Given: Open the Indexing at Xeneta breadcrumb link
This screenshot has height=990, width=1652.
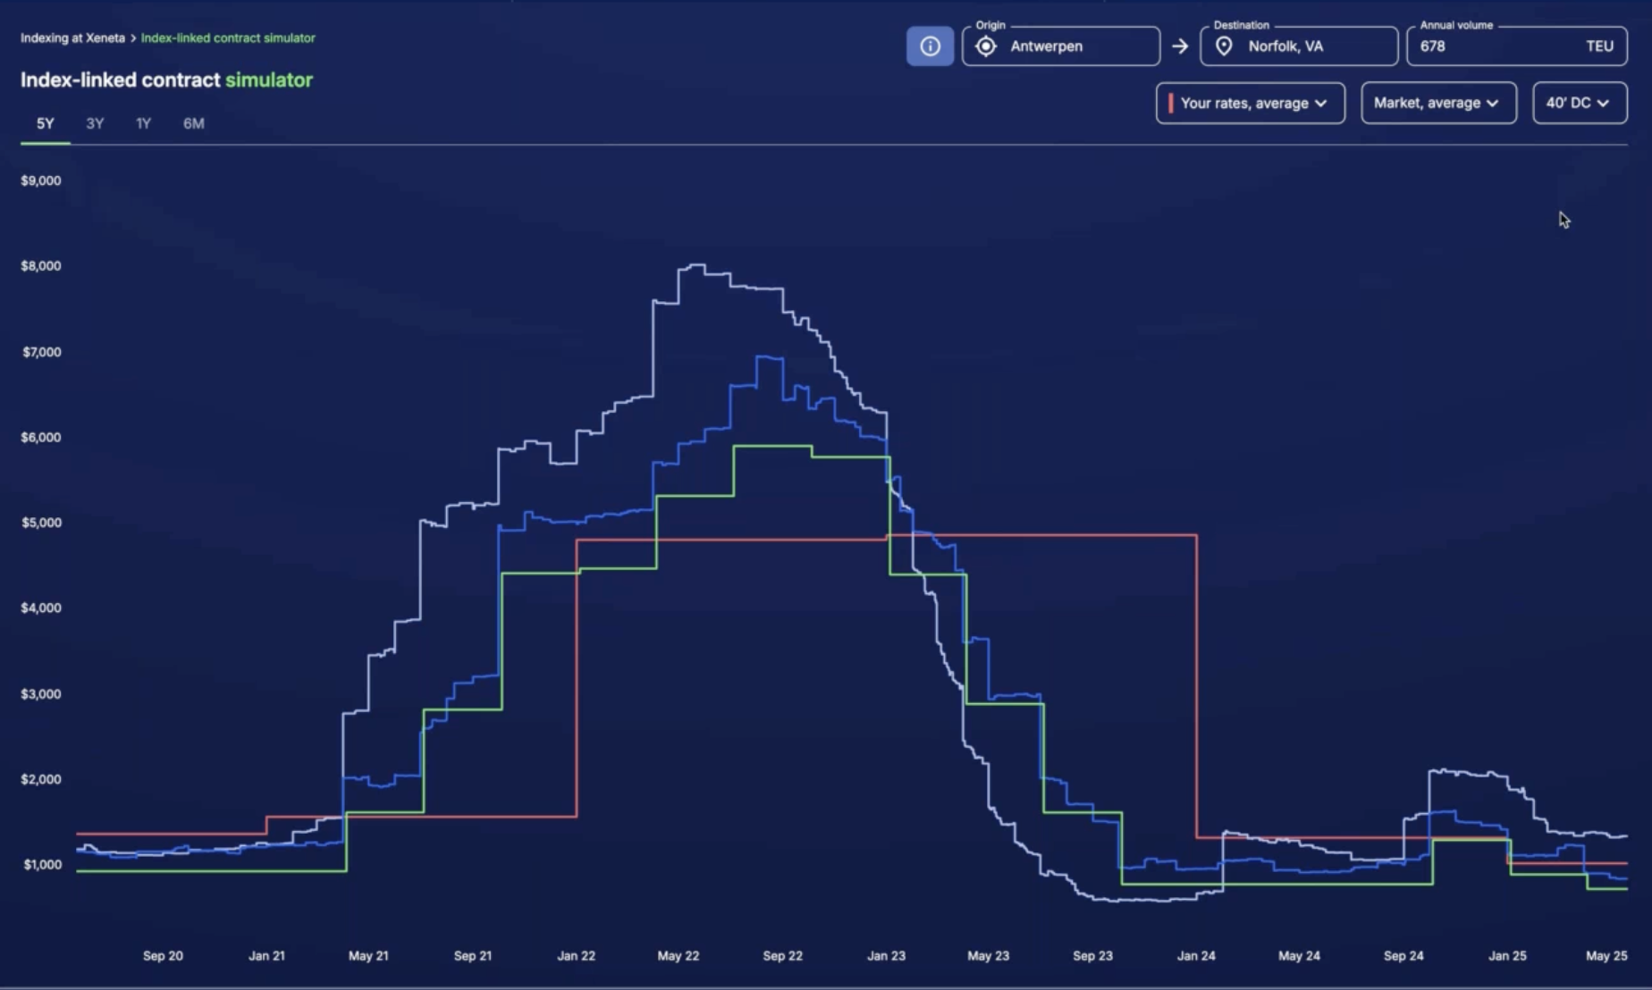Looking at the screenshot, I should [72, 38].
